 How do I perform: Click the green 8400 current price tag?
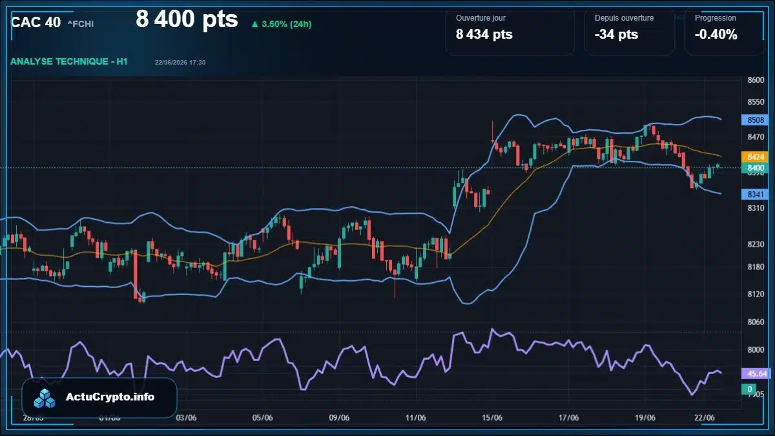click(756, 168)
